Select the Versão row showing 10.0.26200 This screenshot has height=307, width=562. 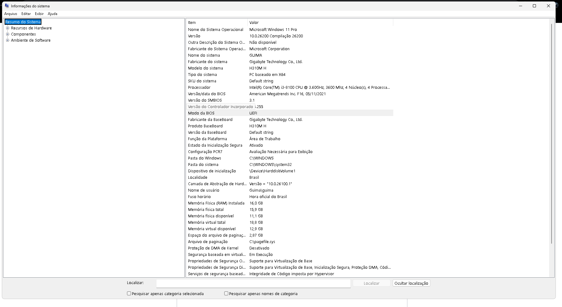coord(290,36)
